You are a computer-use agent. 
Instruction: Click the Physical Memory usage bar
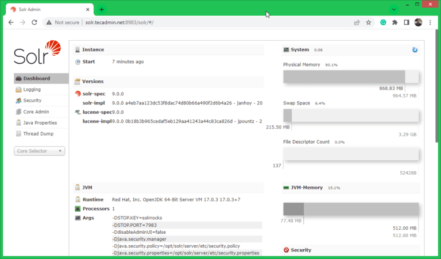tap(350, 77)
